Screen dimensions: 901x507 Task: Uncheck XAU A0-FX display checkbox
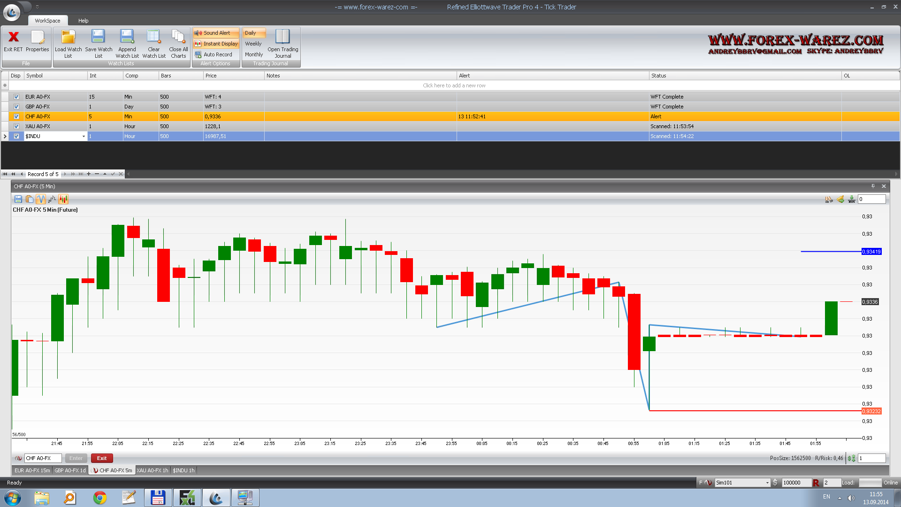(x=16, y=126)
